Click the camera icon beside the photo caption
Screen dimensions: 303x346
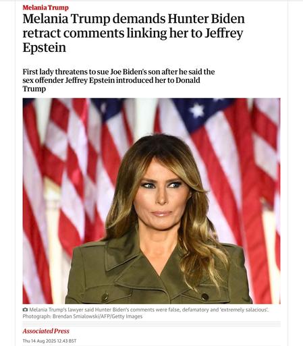[25, 310]
